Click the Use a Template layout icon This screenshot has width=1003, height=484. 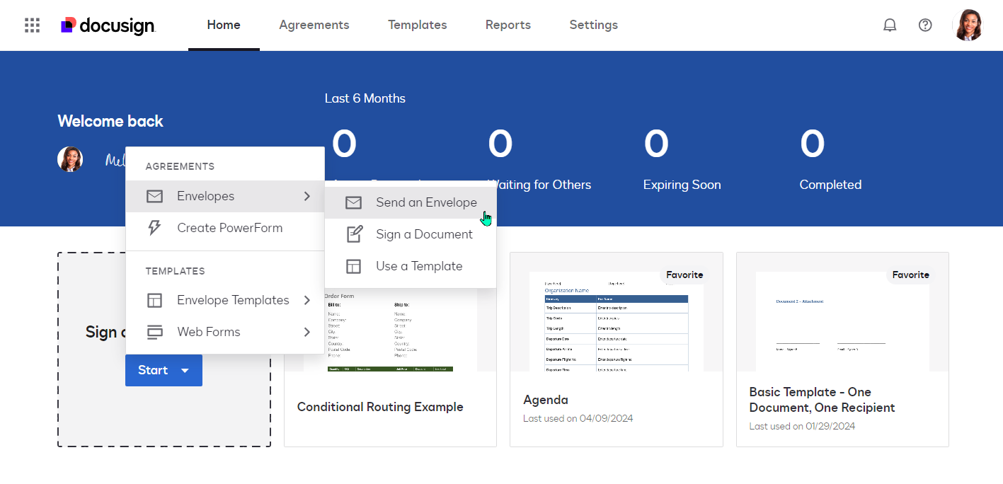click(x=353, y=266)
